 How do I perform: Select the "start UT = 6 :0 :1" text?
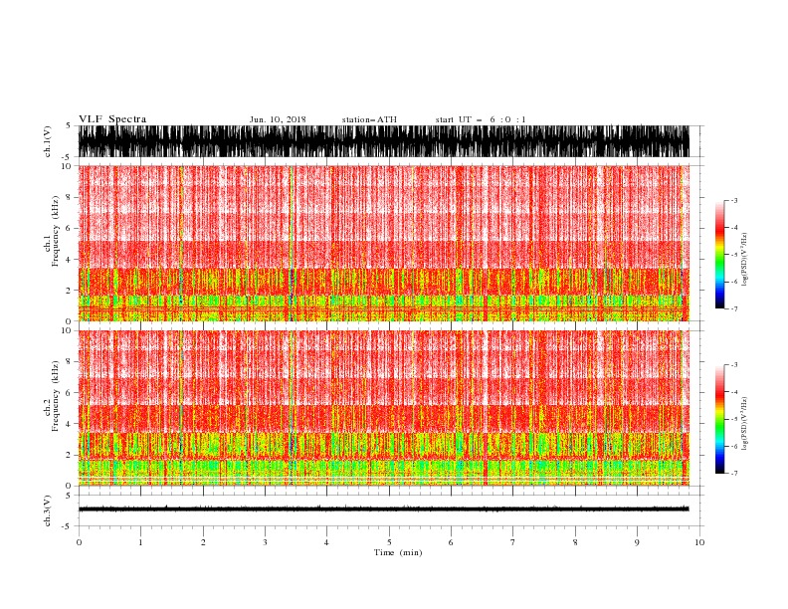481,119
